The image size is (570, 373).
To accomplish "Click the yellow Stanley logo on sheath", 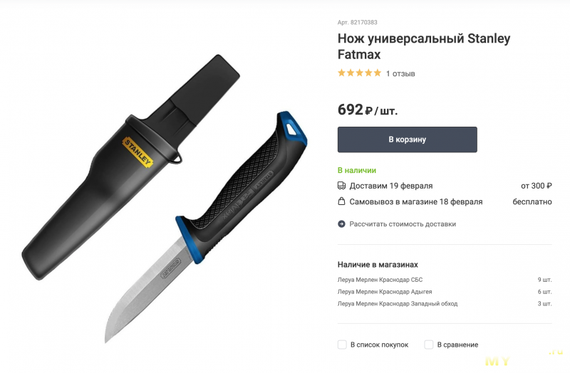I will click(x=138, y=152).
